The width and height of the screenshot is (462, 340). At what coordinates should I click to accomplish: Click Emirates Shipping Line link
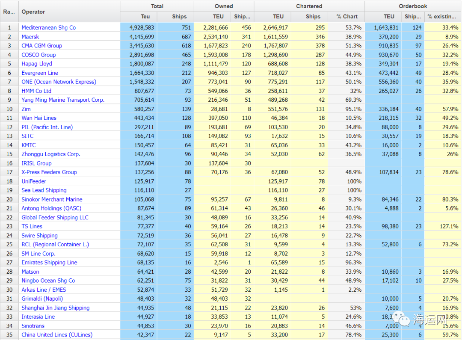tap(49, 263)
